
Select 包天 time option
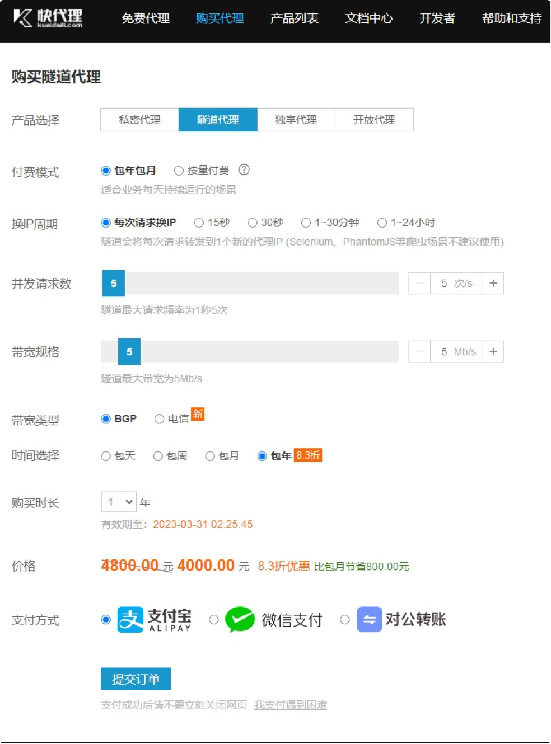106,456
